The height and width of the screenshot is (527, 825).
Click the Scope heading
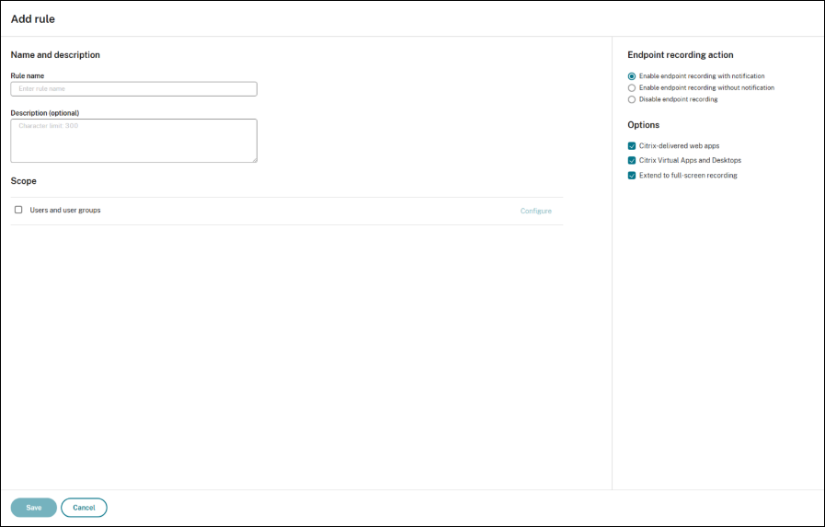coord(23,181)
